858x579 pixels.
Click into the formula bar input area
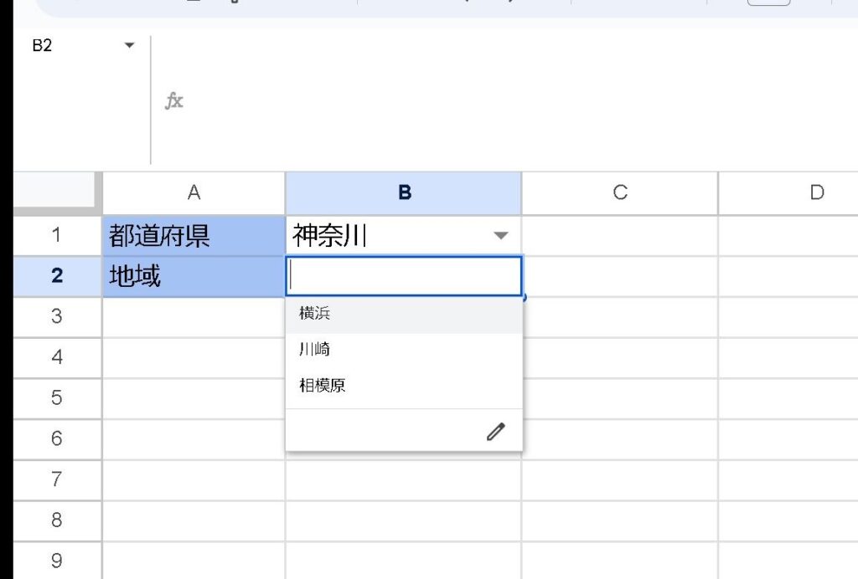[503, 101]
